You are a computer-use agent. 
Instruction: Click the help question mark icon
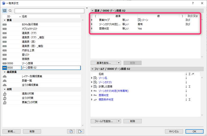tap(193, 3)
